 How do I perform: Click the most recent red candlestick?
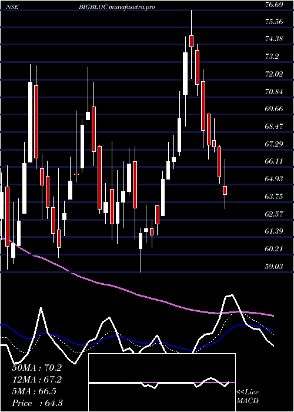[225, 191]
